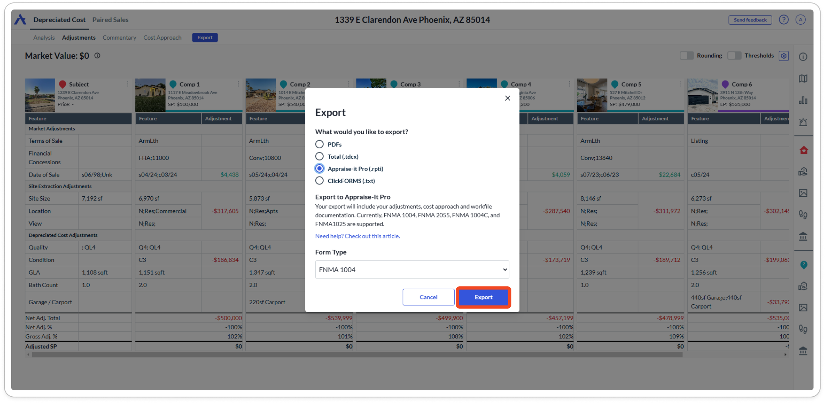Viewport: 825px width, 403px height.
Task: Click the Send feedback button
Action: [x=750, y=20]
